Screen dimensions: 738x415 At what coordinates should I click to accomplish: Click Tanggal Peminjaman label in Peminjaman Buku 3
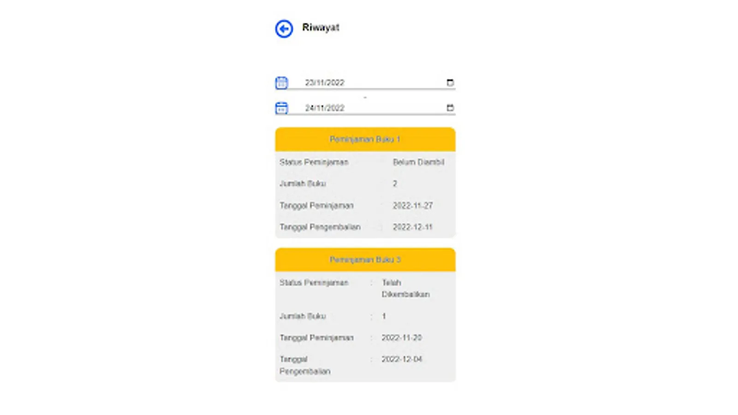tap(316, 338)
